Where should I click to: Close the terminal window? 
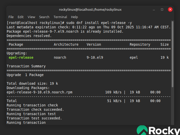click(170, 9)
